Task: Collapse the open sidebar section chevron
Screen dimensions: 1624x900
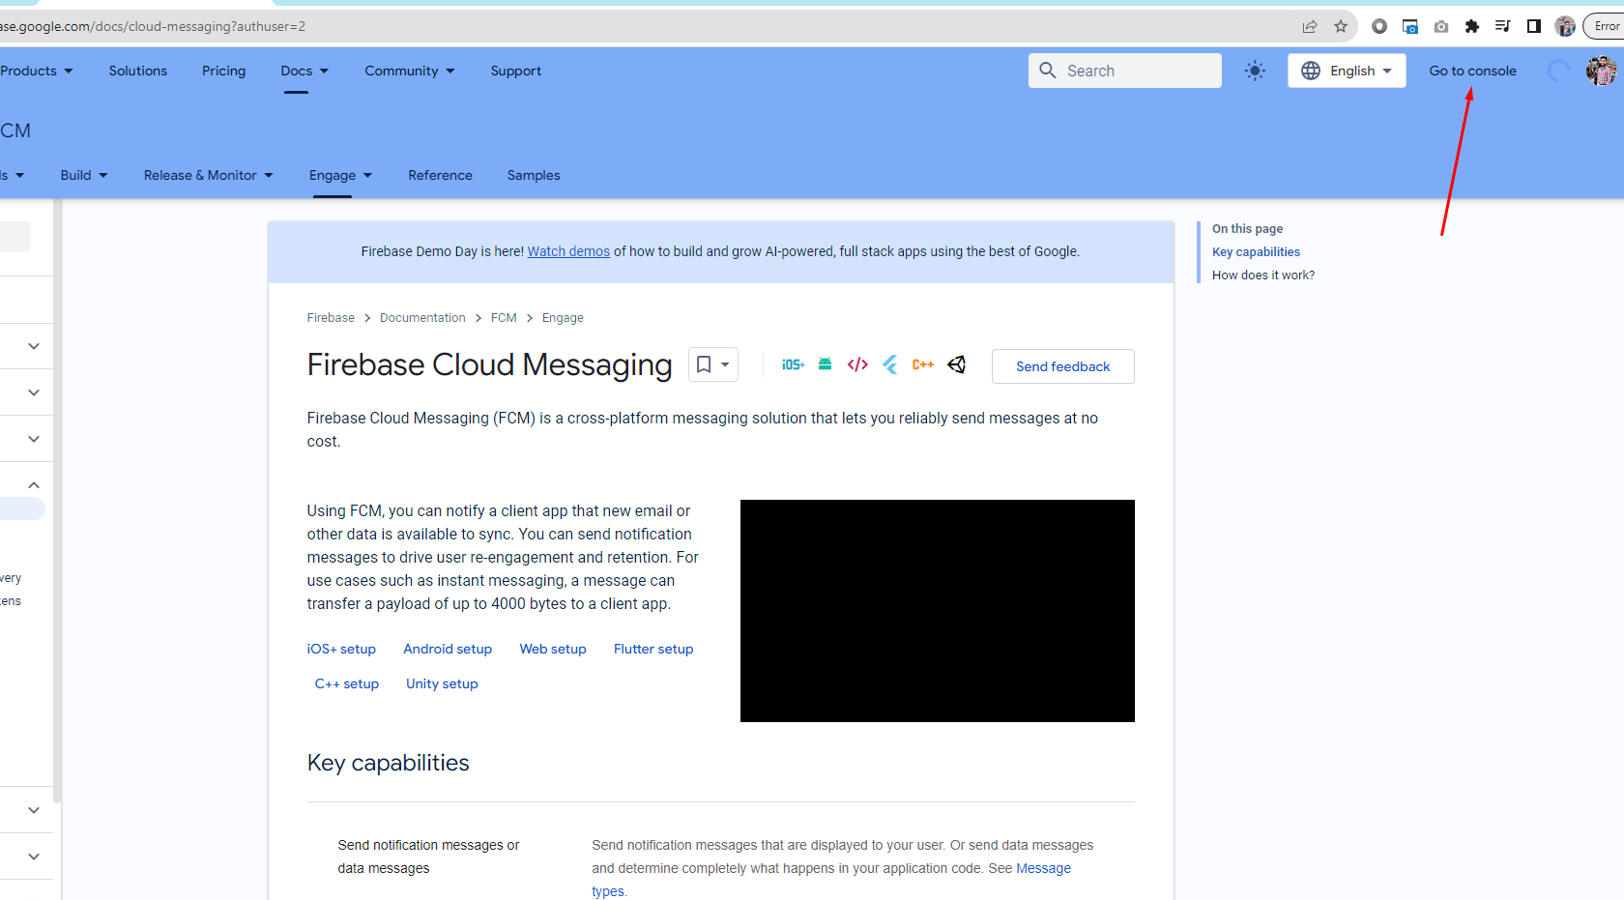Action: click(x=34, y=485)
